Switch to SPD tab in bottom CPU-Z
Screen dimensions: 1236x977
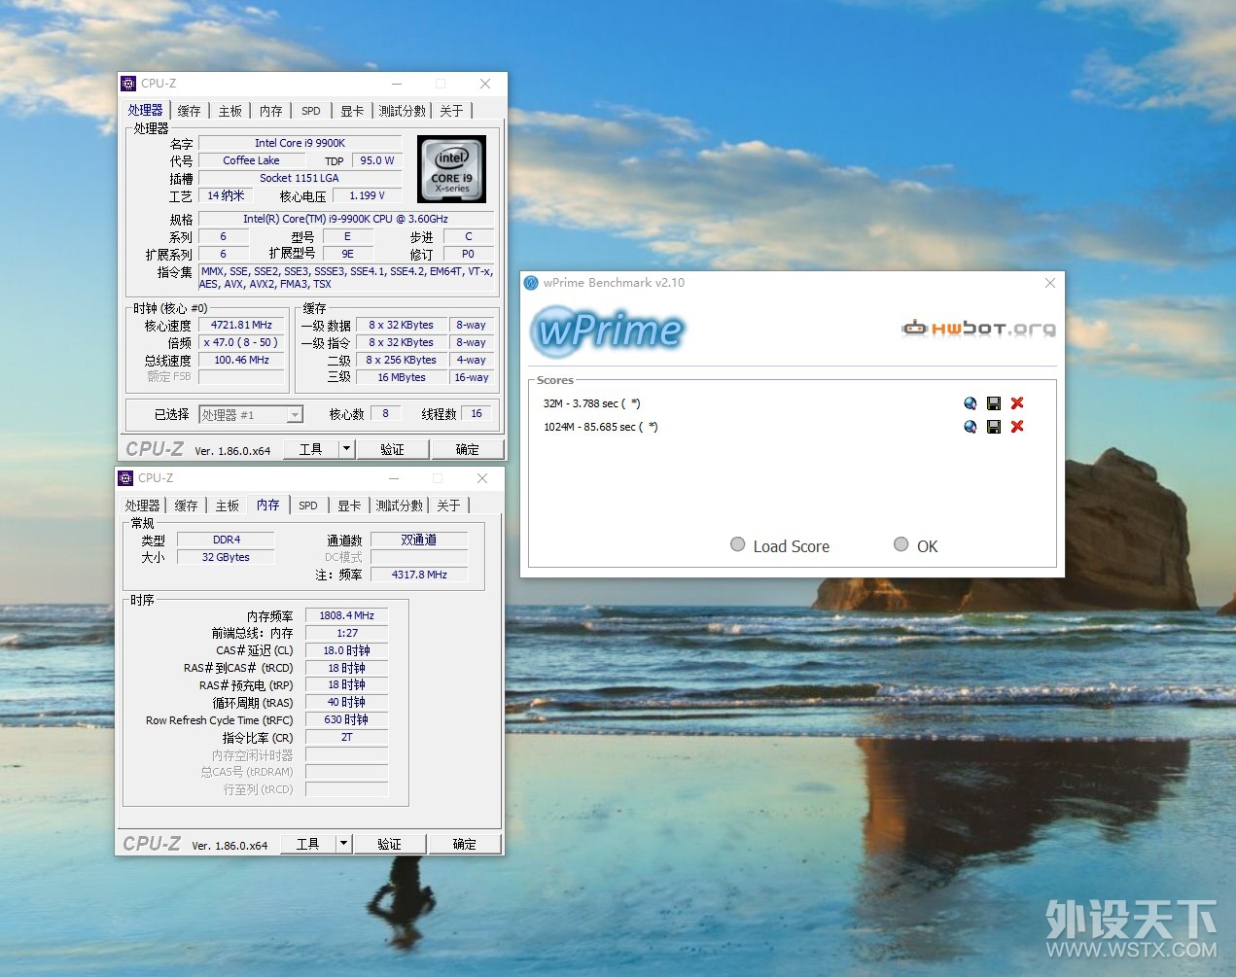308,506
